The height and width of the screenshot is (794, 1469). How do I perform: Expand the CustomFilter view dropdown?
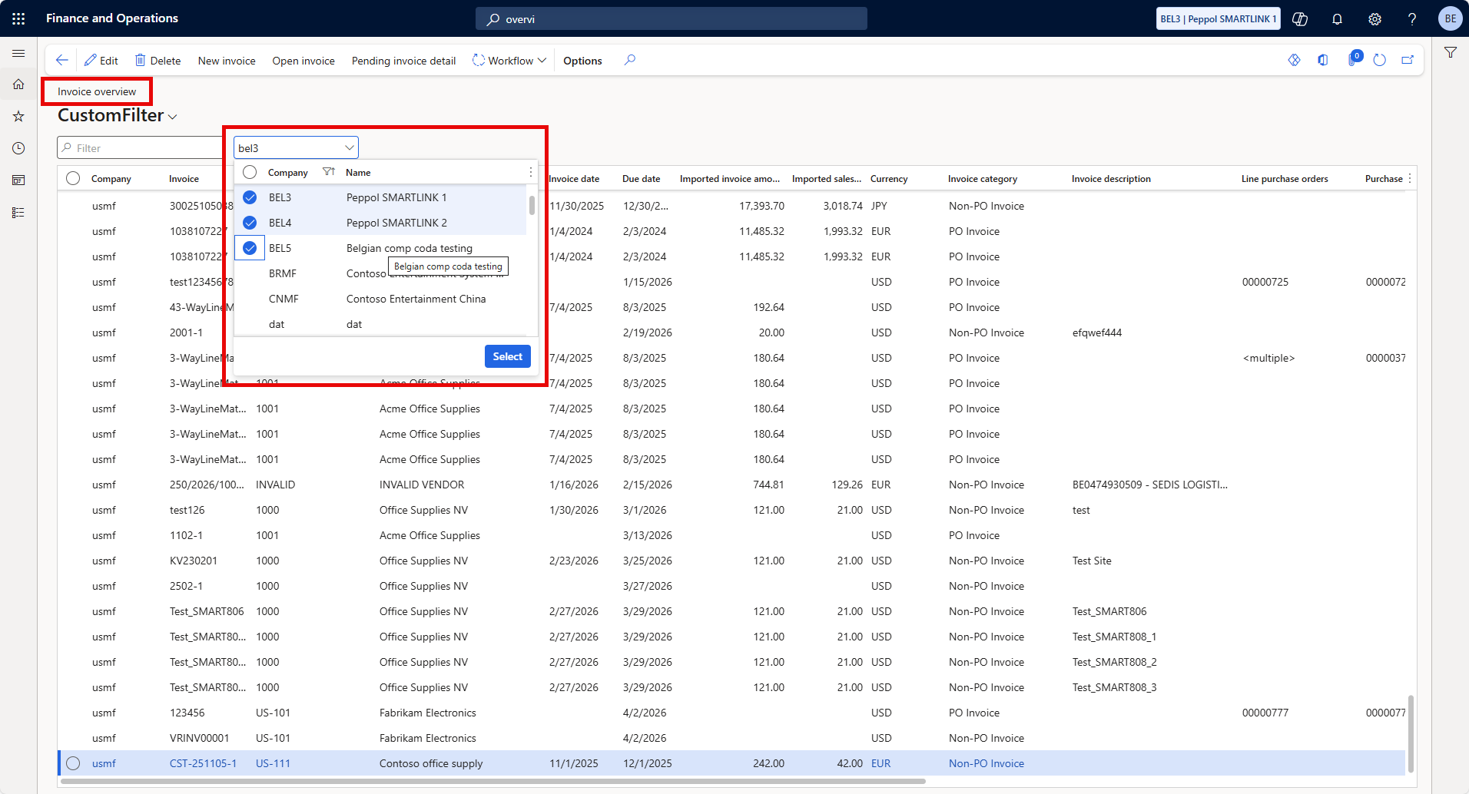point(173,117)
